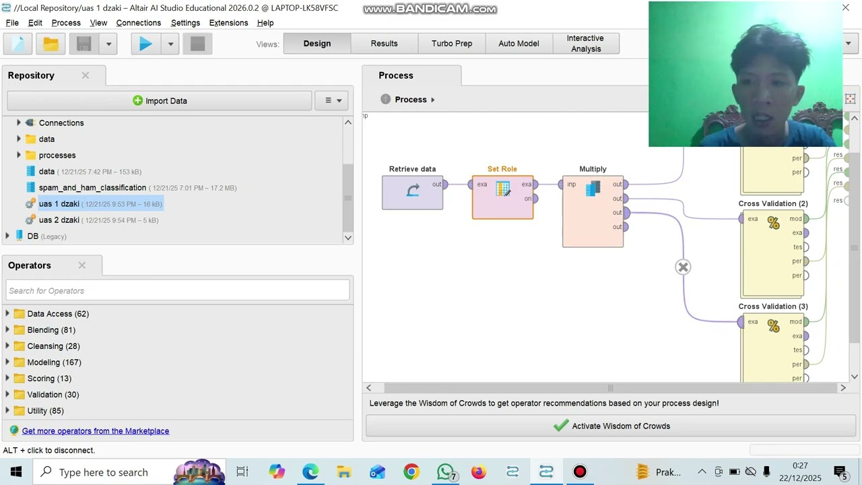Screen dimensions: 862x485
Task: Click the New Process toolbar icon
Action: (x=18, y=44)
